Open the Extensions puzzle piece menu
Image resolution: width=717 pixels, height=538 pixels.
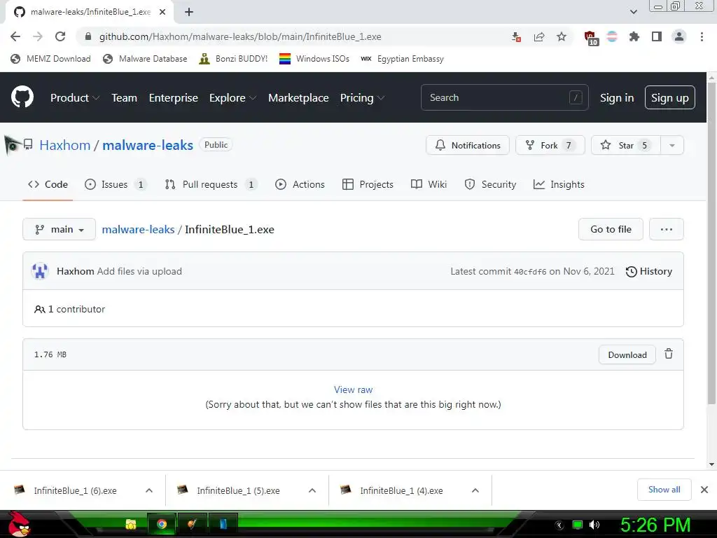pyautogui.click(x=634, y=36)
